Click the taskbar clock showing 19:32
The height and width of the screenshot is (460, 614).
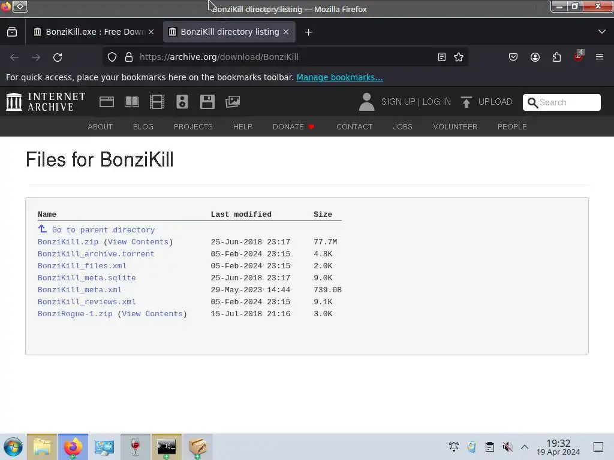558,447
